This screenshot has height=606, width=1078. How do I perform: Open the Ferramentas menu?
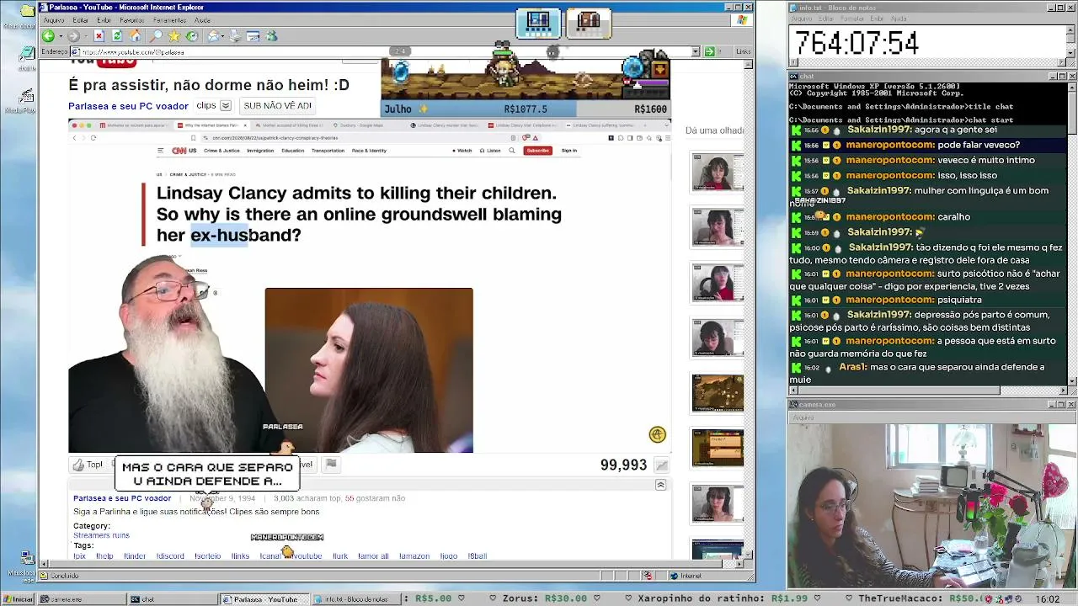pyautogui.click(x=169, y=20)
